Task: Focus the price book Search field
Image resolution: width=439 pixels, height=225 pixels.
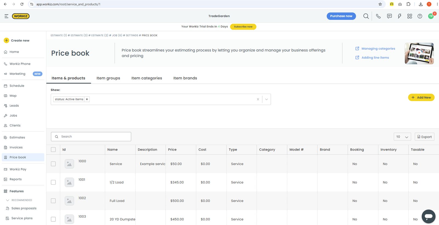Action: click(91, 137)
